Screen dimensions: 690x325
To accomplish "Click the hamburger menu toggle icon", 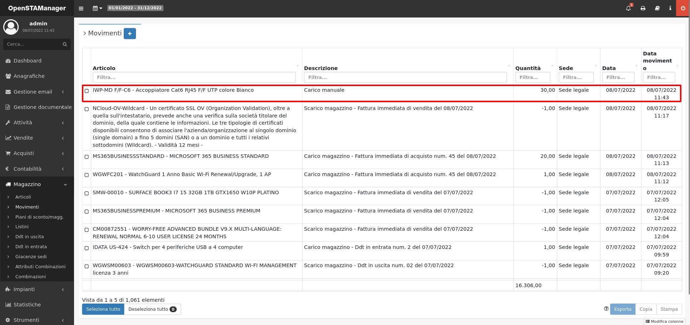I will 81,8.
